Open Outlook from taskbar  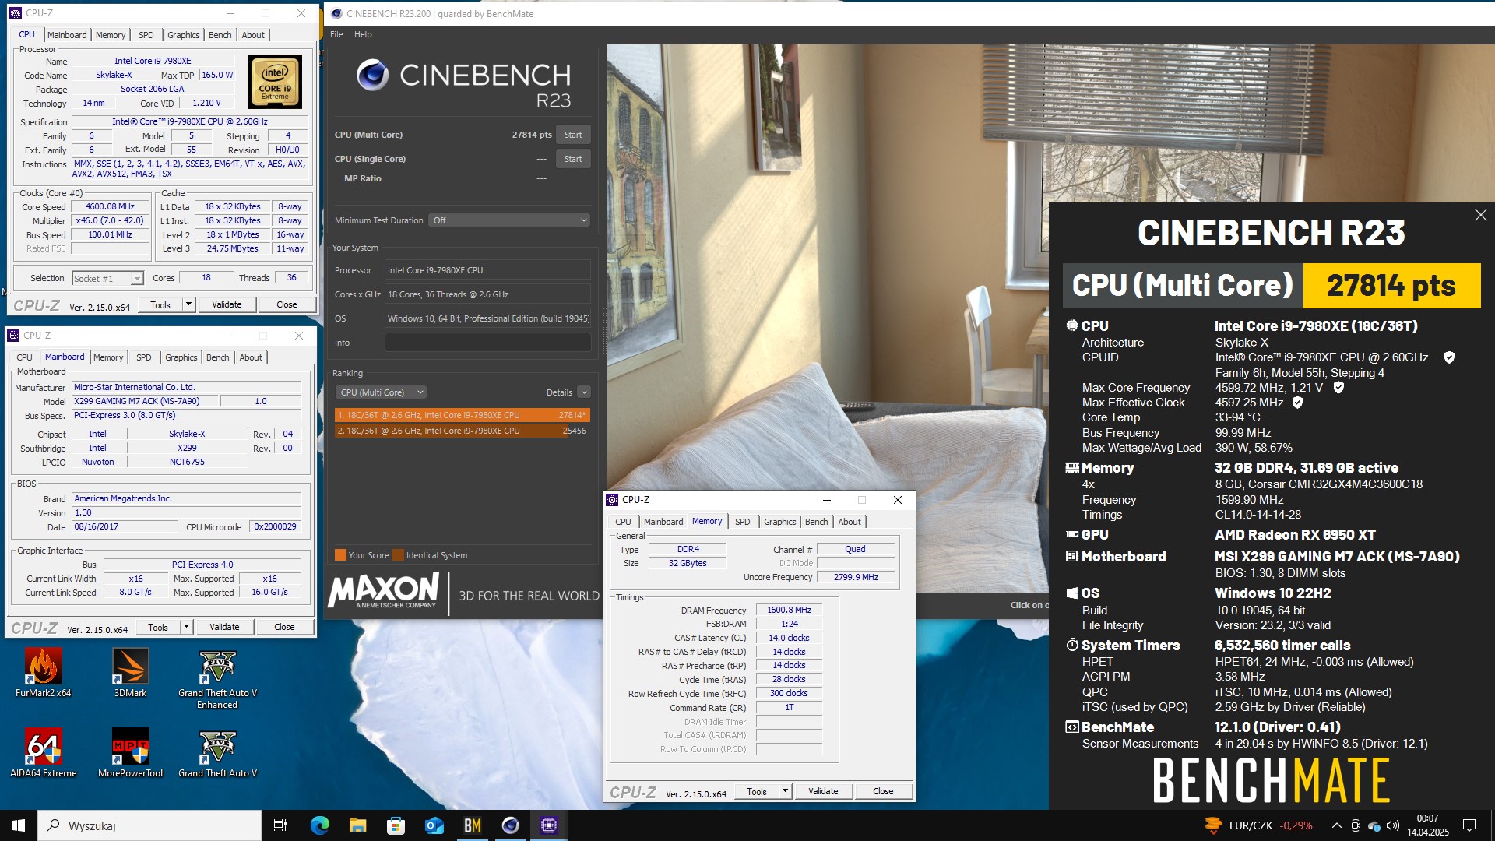pos(434,825)
